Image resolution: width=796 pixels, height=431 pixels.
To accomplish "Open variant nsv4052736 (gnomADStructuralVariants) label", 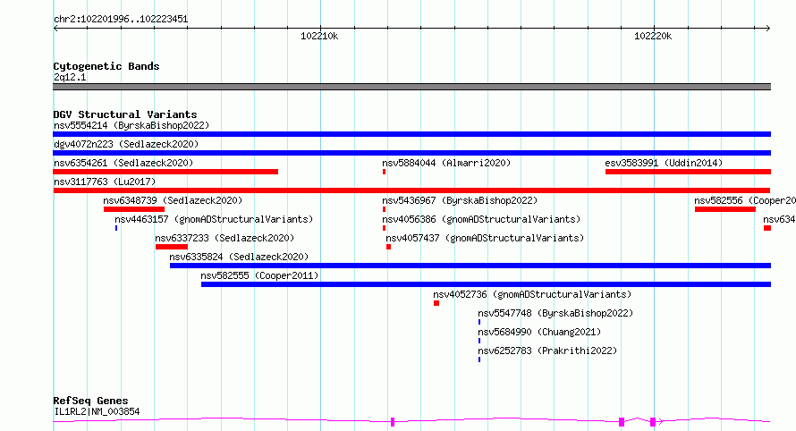I will (532, 294).
